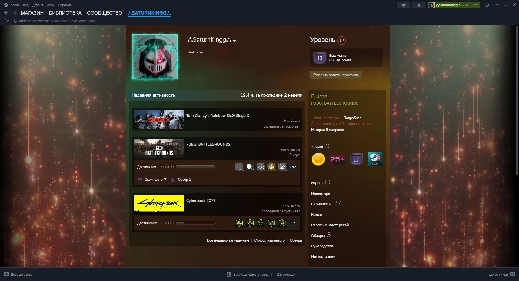Click the thumbs-up icon for PUBG review
The image size is (519, 281).
tap(173, 180)
